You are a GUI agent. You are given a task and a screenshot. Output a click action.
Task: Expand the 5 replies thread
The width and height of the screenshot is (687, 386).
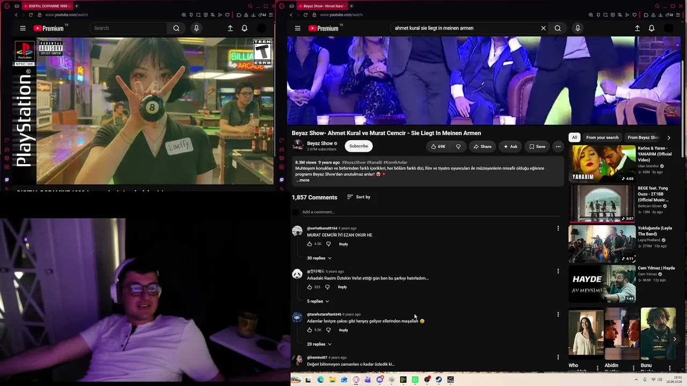318,301
